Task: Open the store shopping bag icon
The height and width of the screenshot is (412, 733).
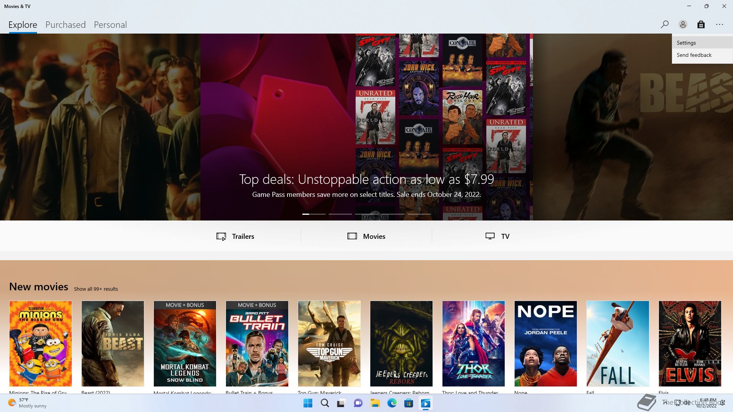Action: tap(701, 24)
